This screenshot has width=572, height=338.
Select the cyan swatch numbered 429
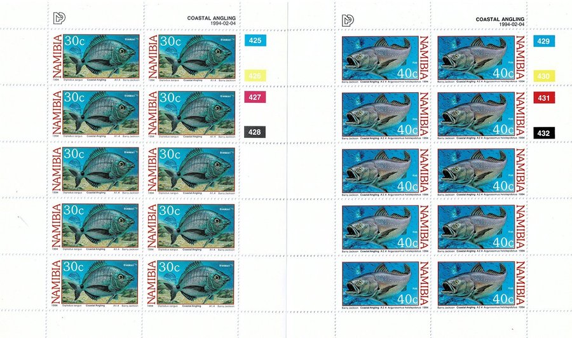(x=543, y=41)
